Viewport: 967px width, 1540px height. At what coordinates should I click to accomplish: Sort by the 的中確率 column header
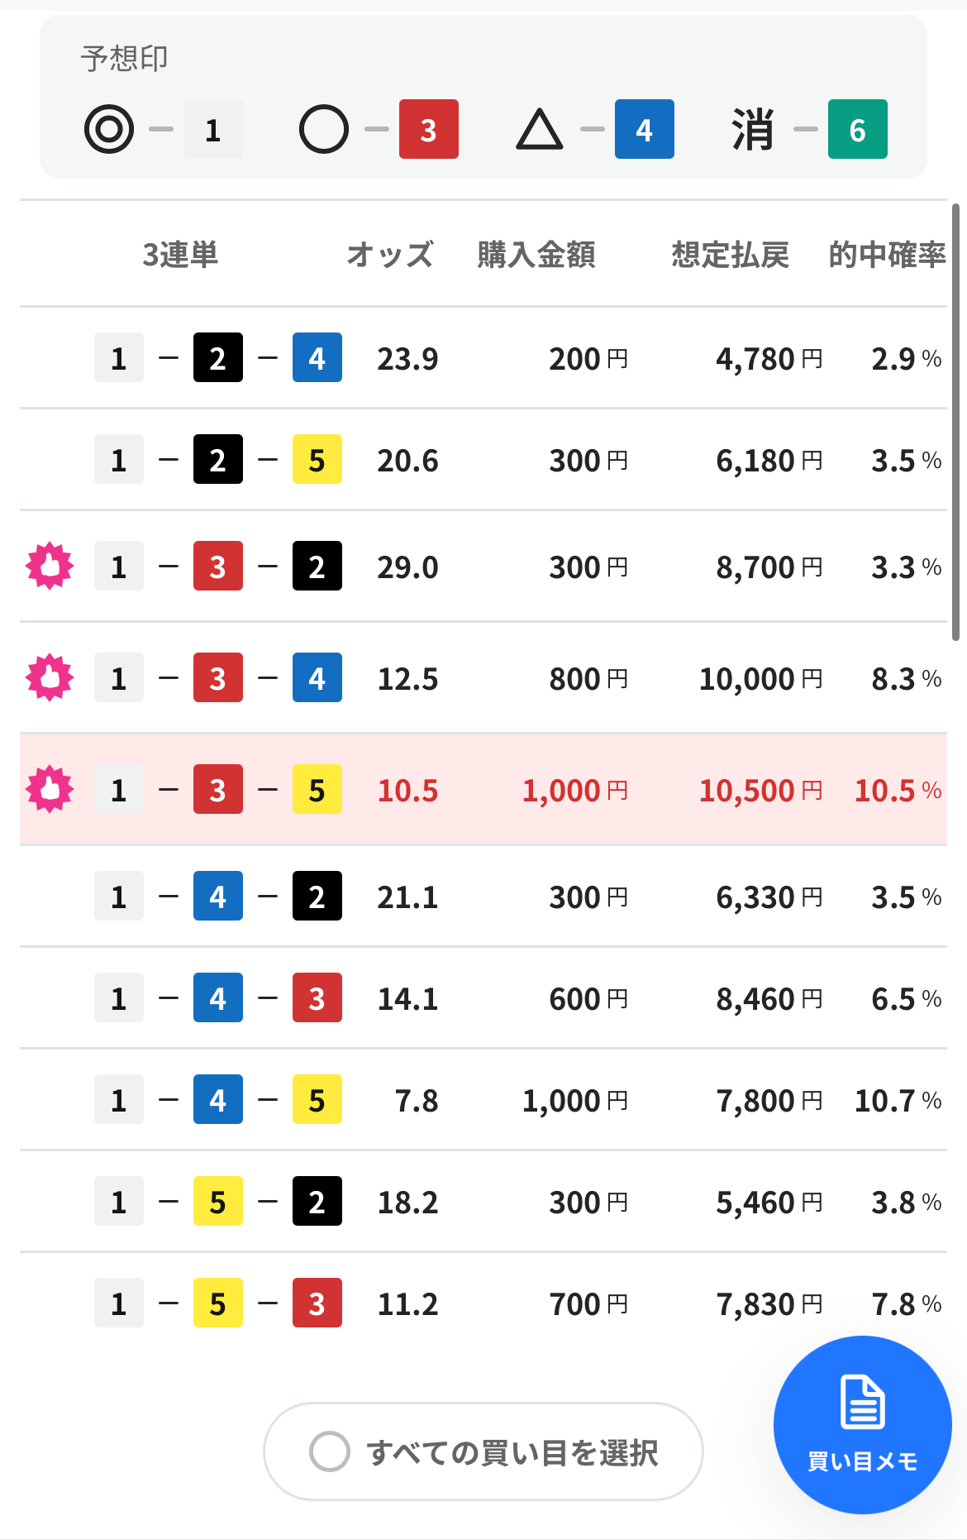(x=888, y=255)
